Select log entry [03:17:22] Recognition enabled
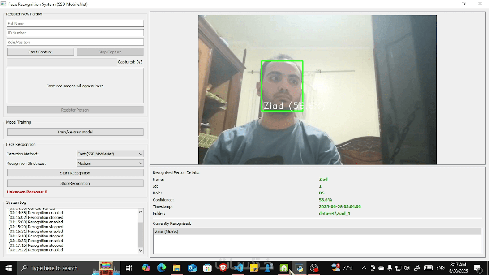The height and width of the screenshot is (275, 489). click(36, 250)
